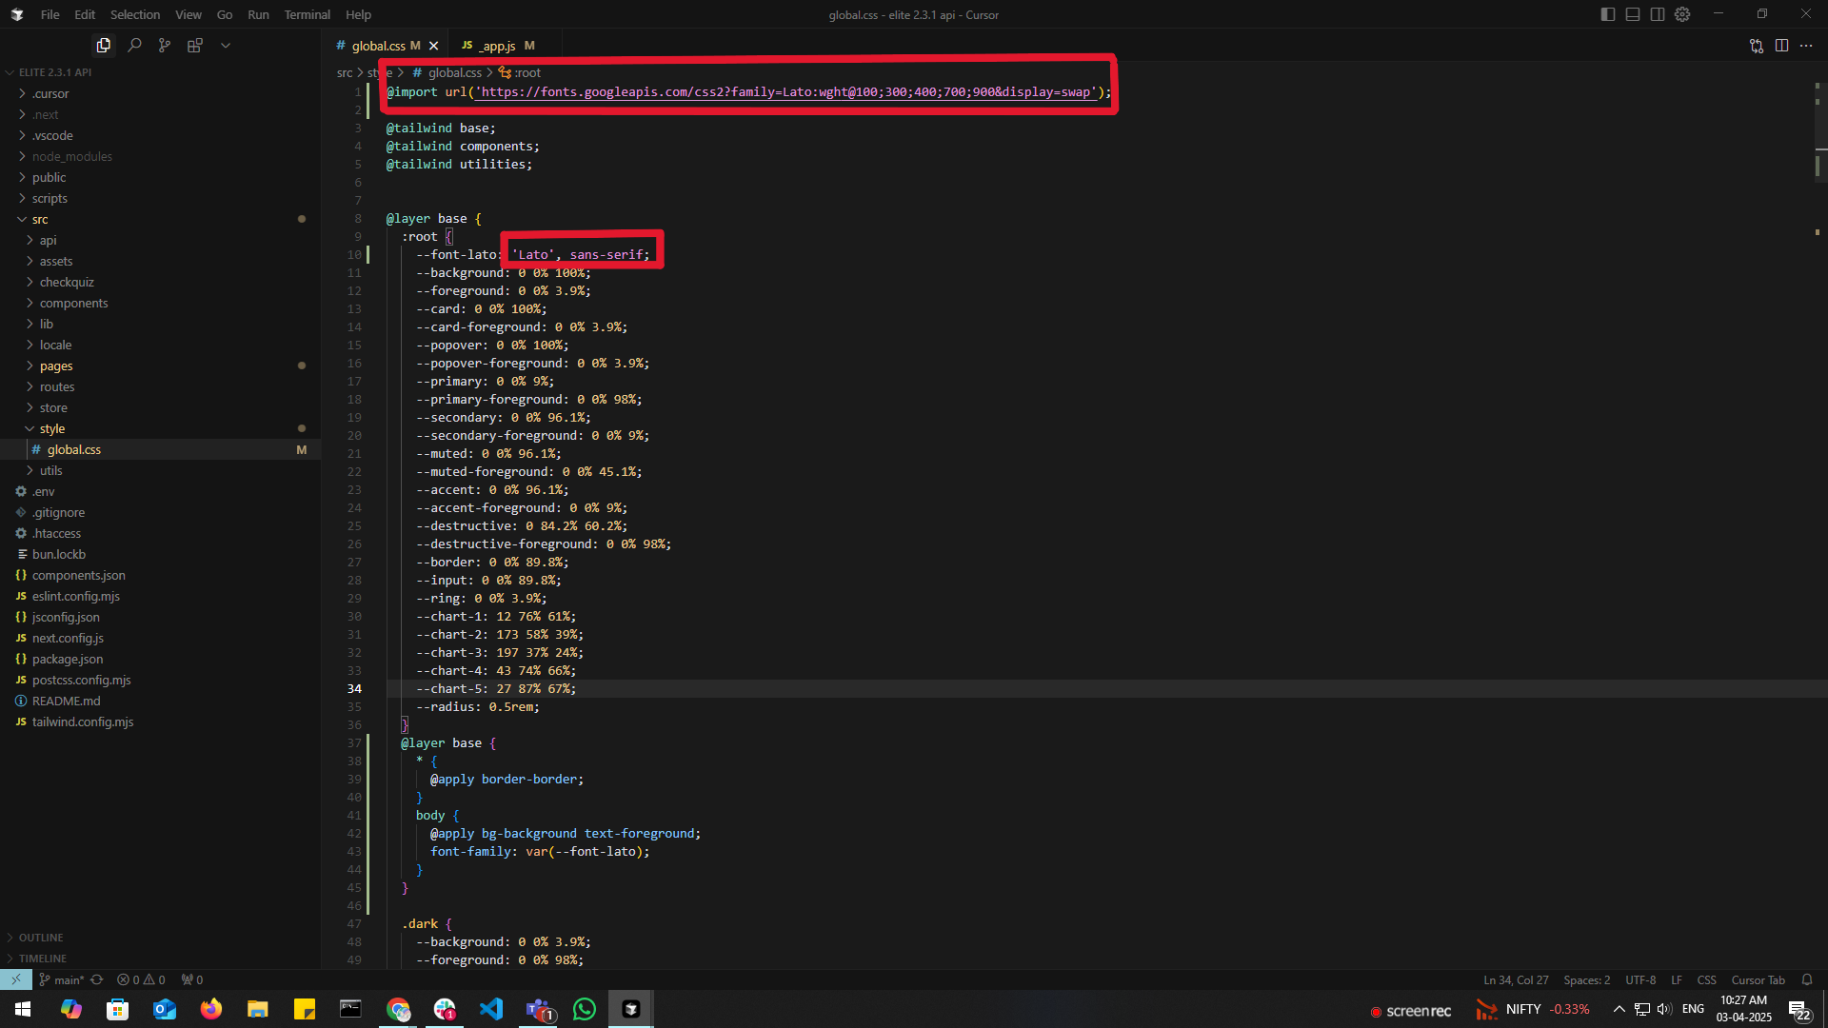This screenshot has height=1028, width=1828.
Task: Open the Notifications bell in the status bar
Action: point(1806,979)
